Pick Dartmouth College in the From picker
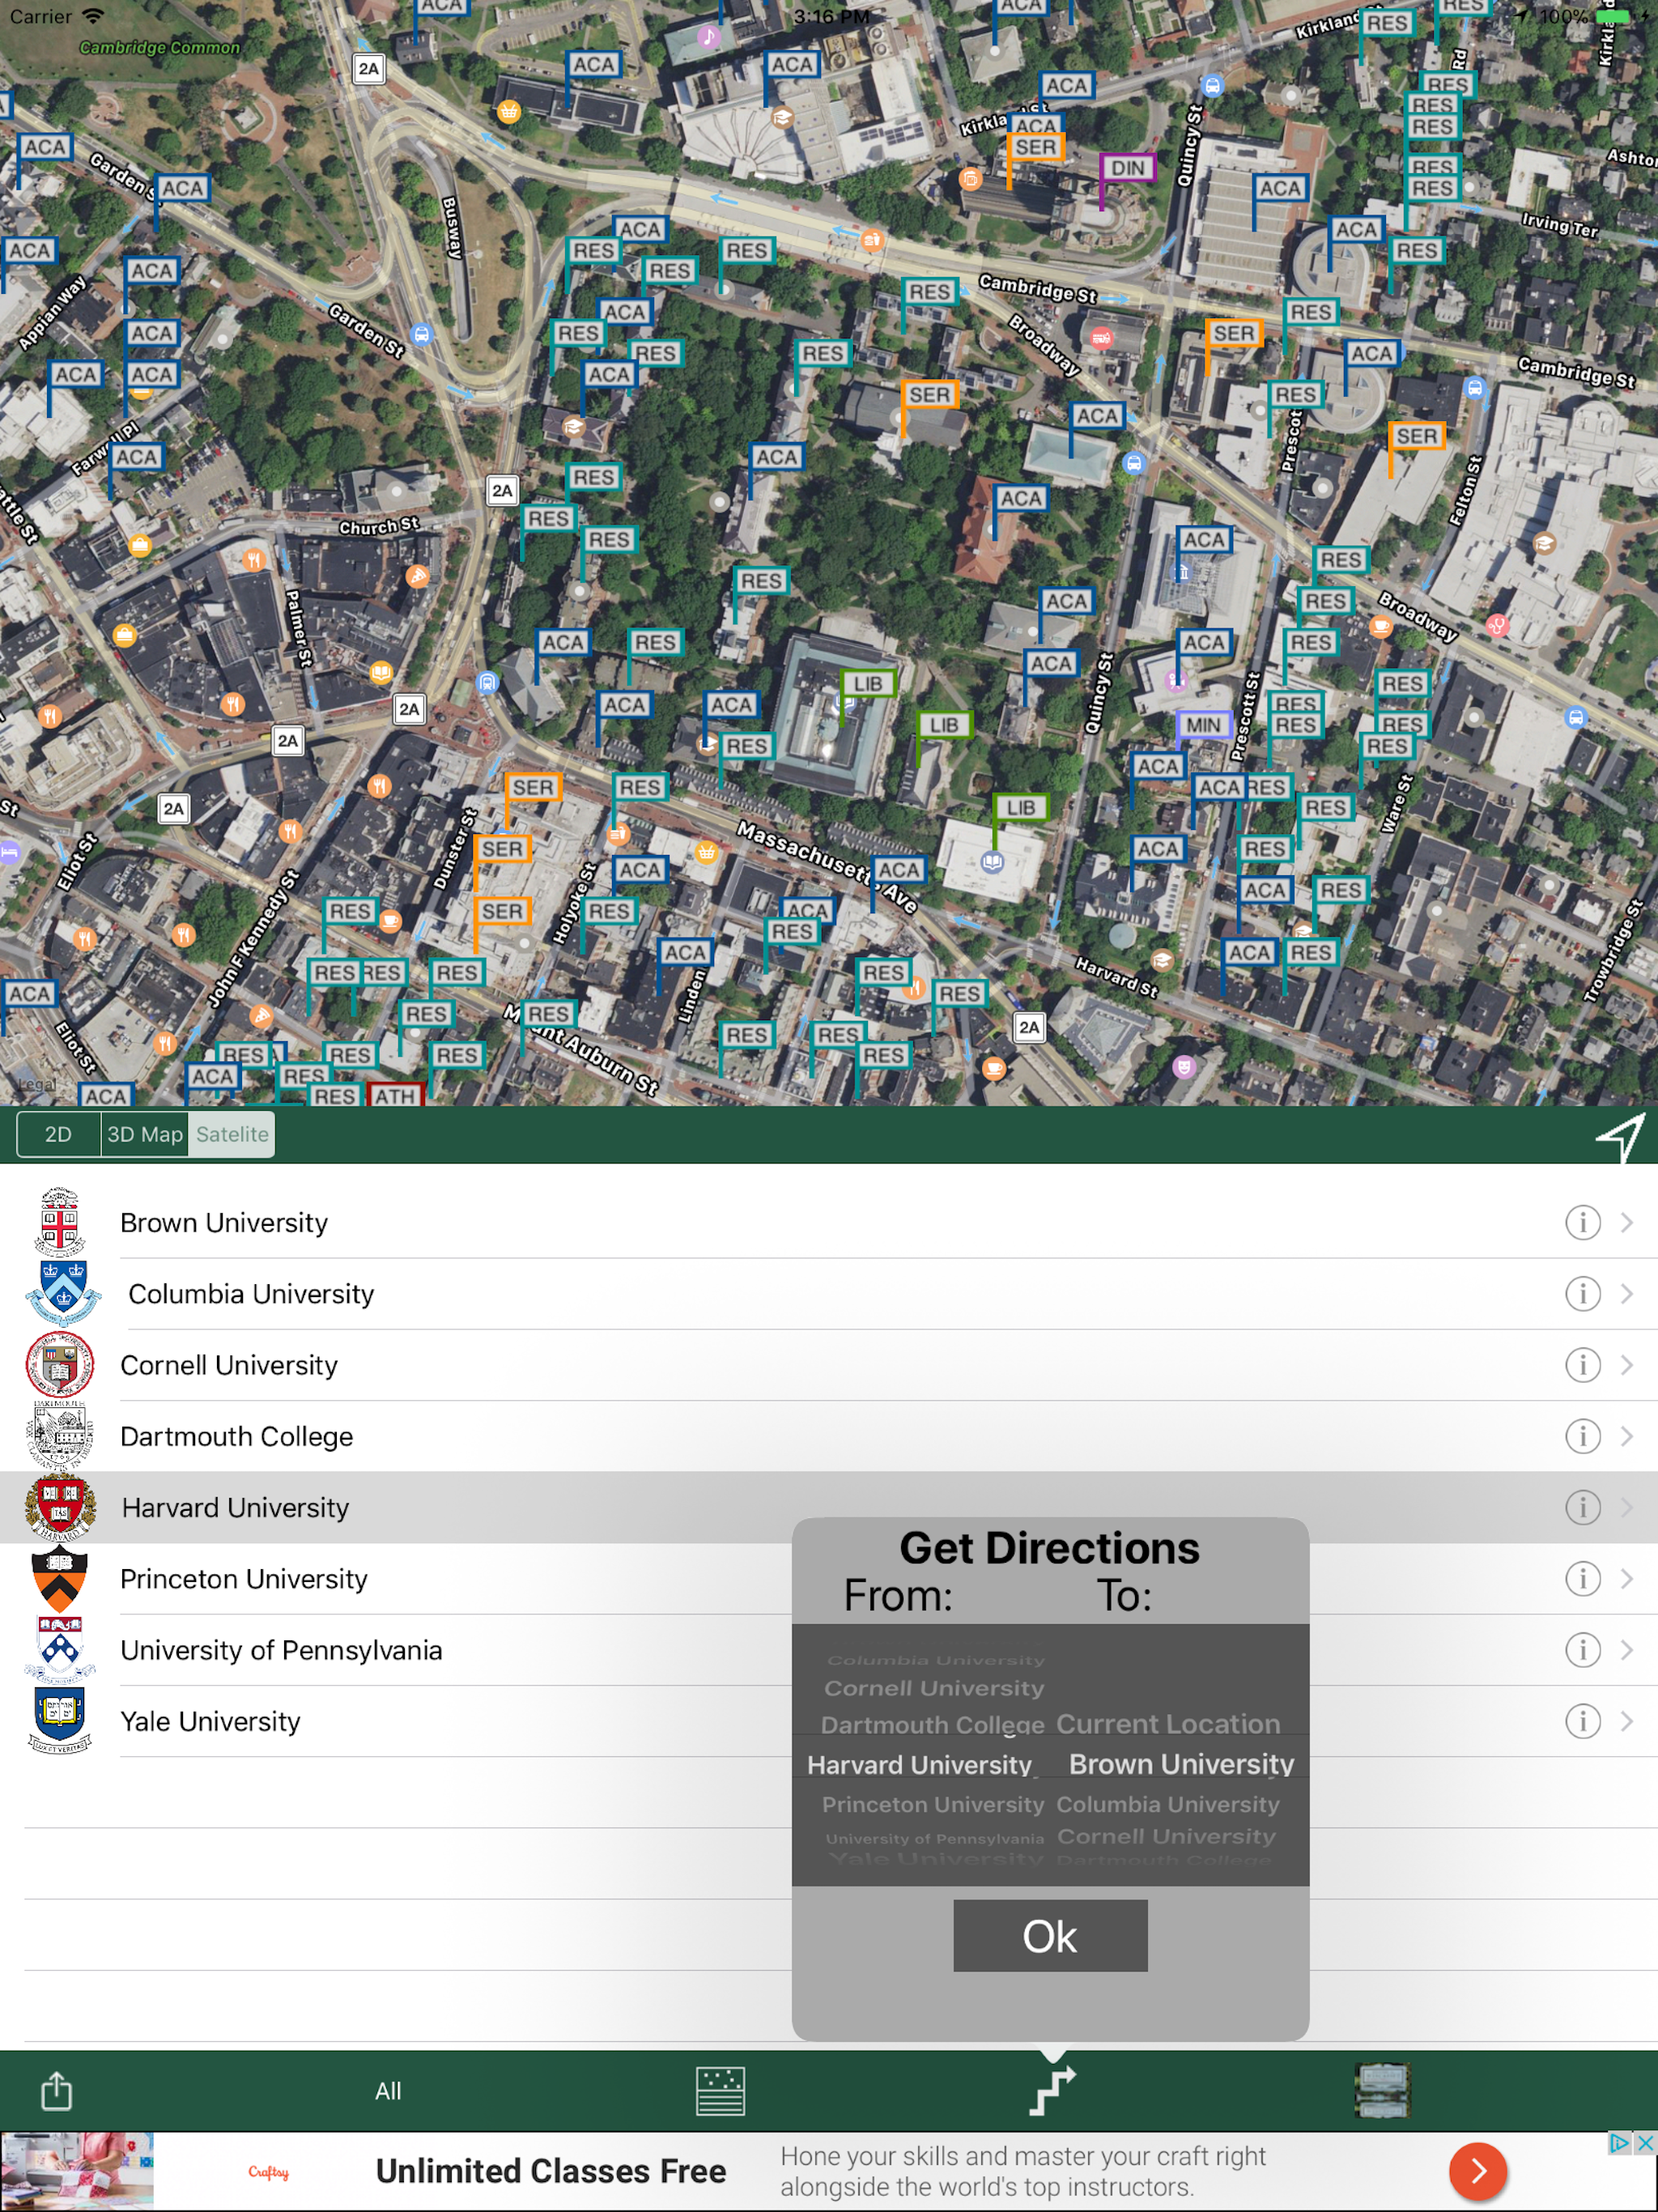The image size is (1658, 2212). (x=932, y=1725)
